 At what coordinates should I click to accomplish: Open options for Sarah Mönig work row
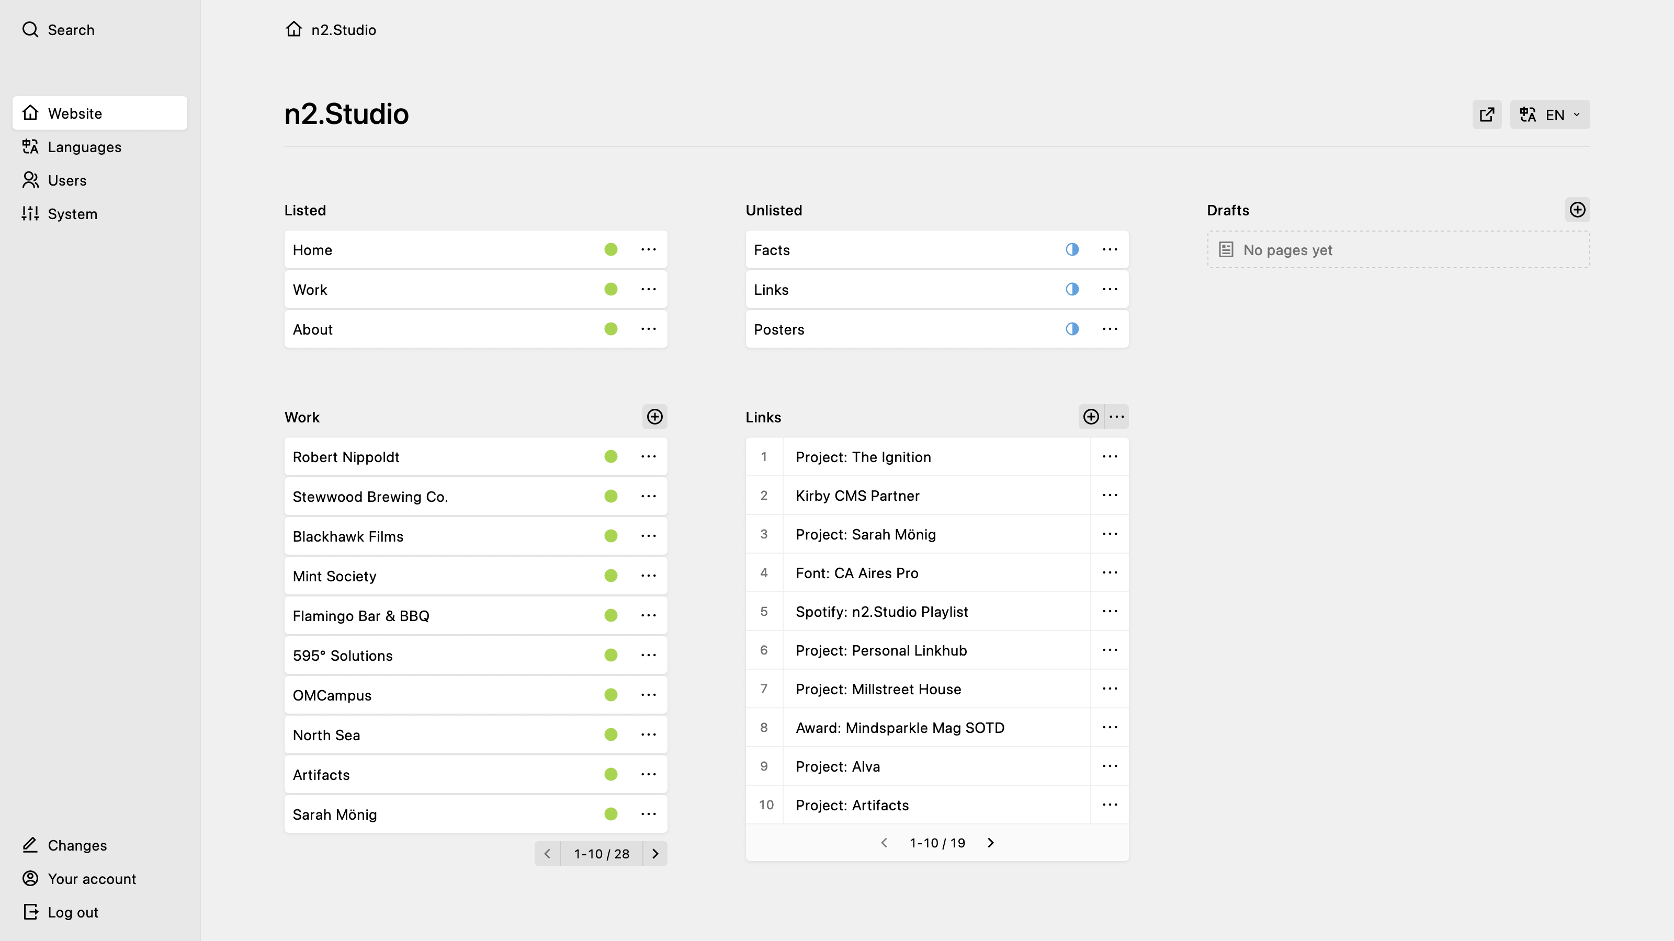click(649, 814)
